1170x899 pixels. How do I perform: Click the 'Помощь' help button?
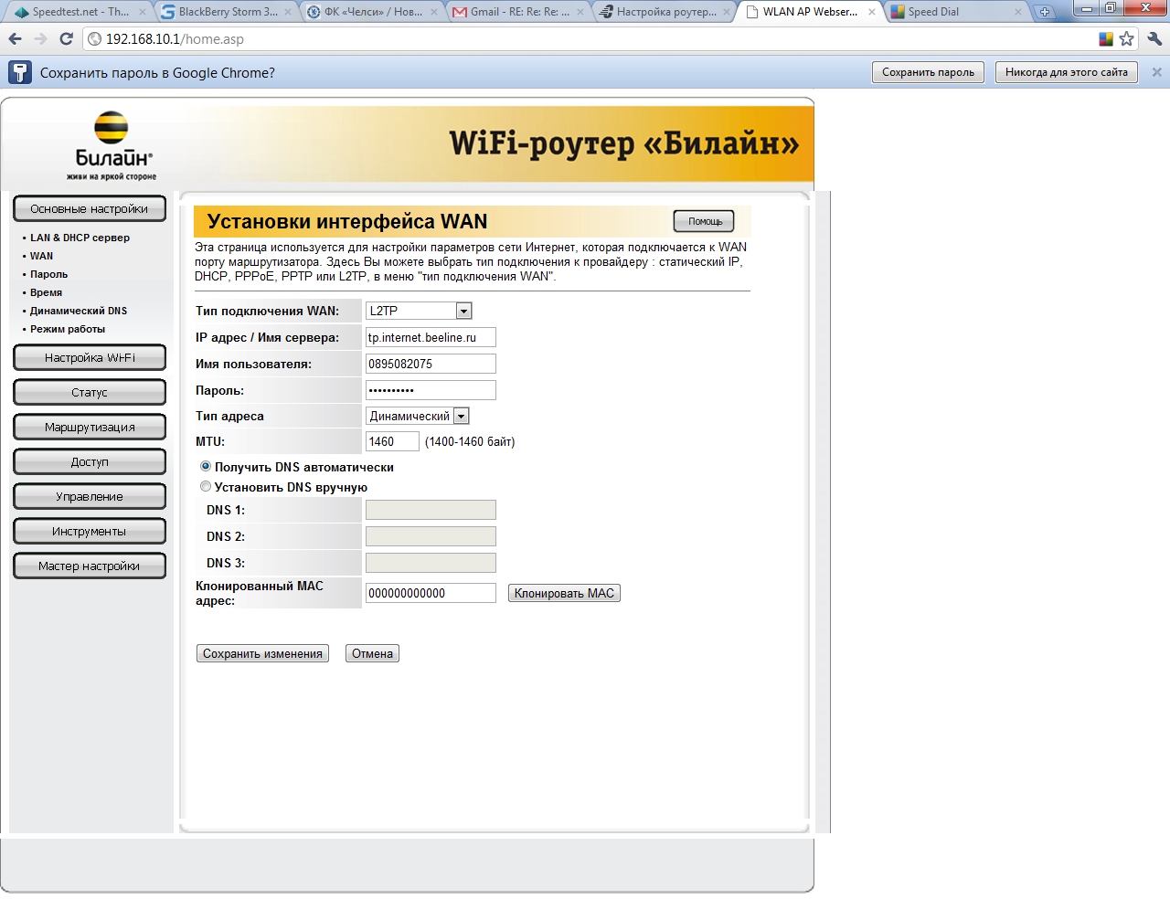(x=704, y=221)
